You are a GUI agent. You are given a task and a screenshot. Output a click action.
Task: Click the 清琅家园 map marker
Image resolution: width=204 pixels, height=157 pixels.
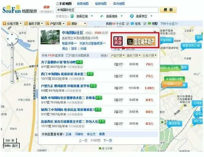coord(174,124)
